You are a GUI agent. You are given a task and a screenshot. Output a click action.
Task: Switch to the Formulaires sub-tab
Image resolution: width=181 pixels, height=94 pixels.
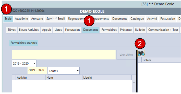pos(109,30)
